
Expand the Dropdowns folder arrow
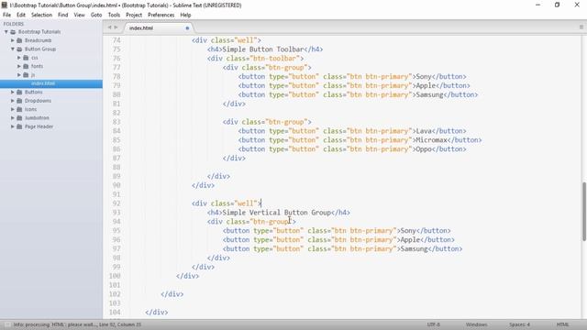12,101
